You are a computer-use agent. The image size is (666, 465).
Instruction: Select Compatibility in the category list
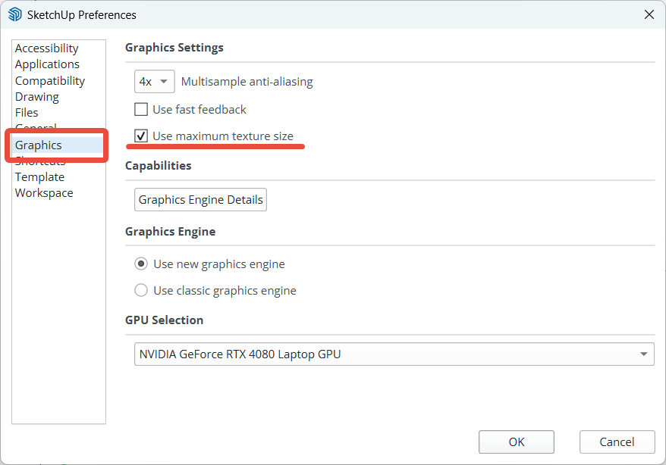(x=50, y=81)
